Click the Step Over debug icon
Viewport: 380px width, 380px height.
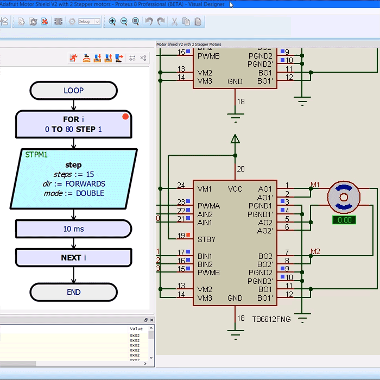pyautogui.click(x=86, y=58)
